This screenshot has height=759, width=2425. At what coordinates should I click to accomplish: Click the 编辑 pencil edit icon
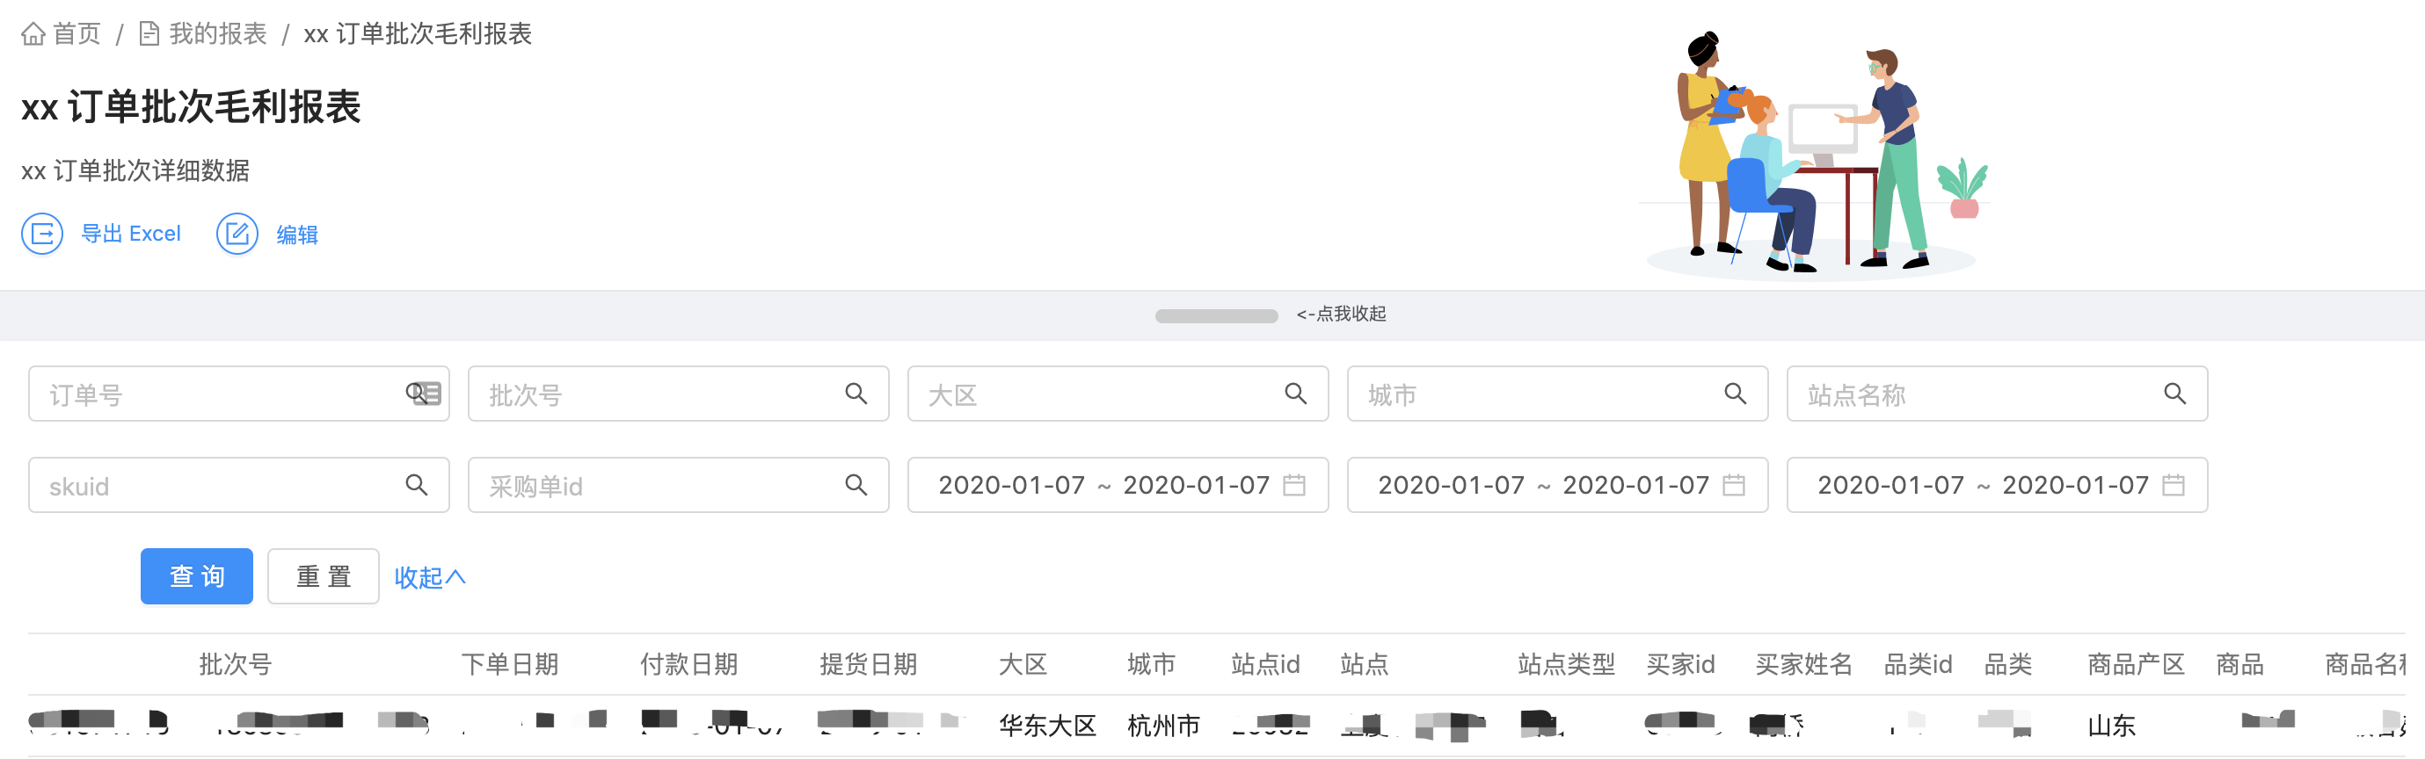[237, 235]
